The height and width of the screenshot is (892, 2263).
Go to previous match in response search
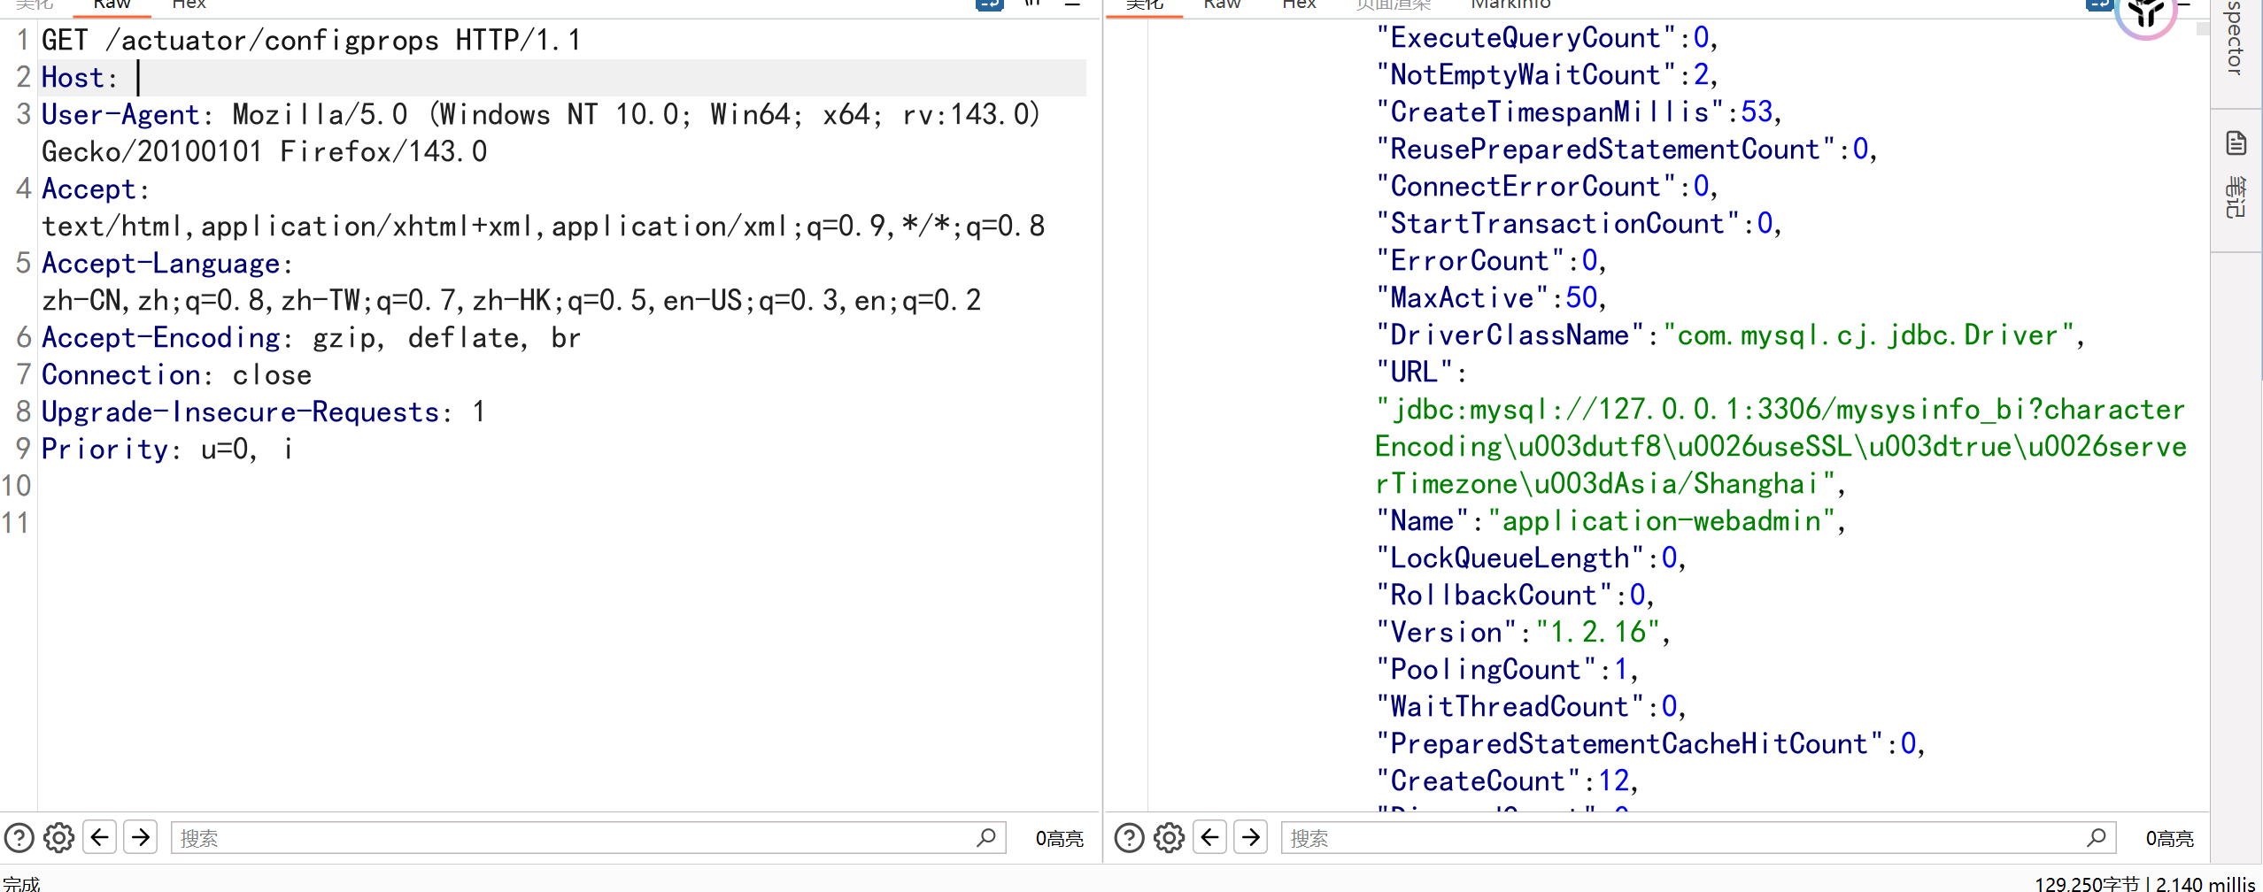(1210, 837)
